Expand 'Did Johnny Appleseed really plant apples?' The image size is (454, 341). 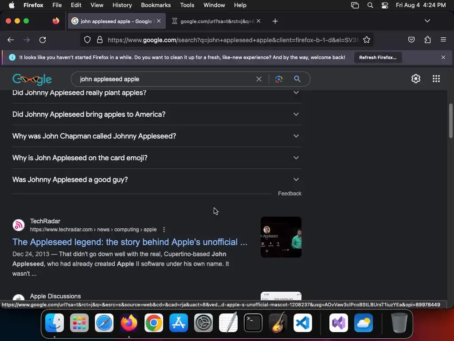157,92
